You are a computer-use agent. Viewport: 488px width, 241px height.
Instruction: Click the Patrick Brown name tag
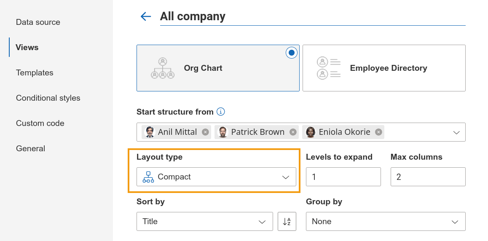point(257,132)
